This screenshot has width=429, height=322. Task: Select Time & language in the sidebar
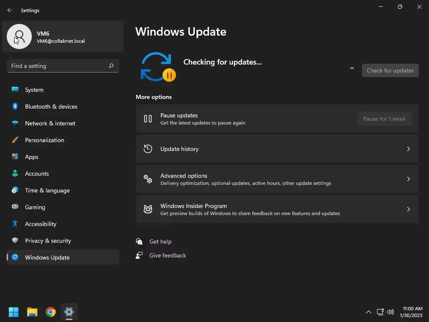(63, 190)
